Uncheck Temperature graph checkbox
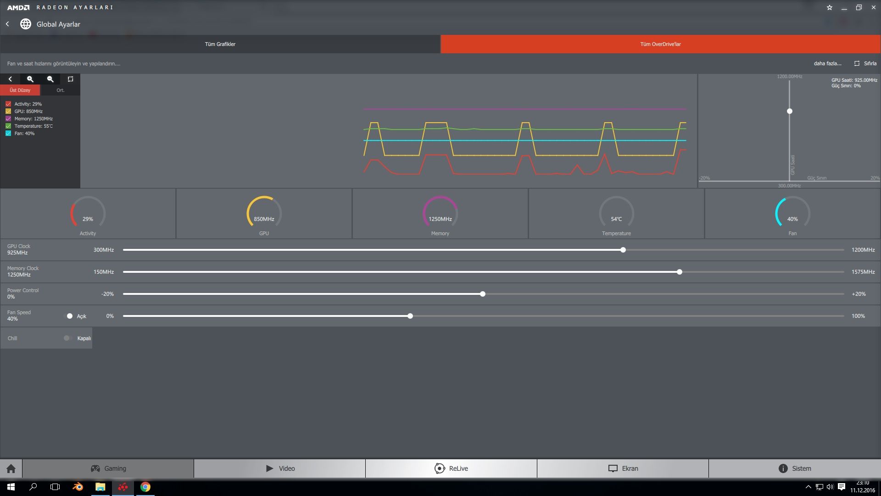This screenshot has width=881, height=496. click(x=8, y=126)
